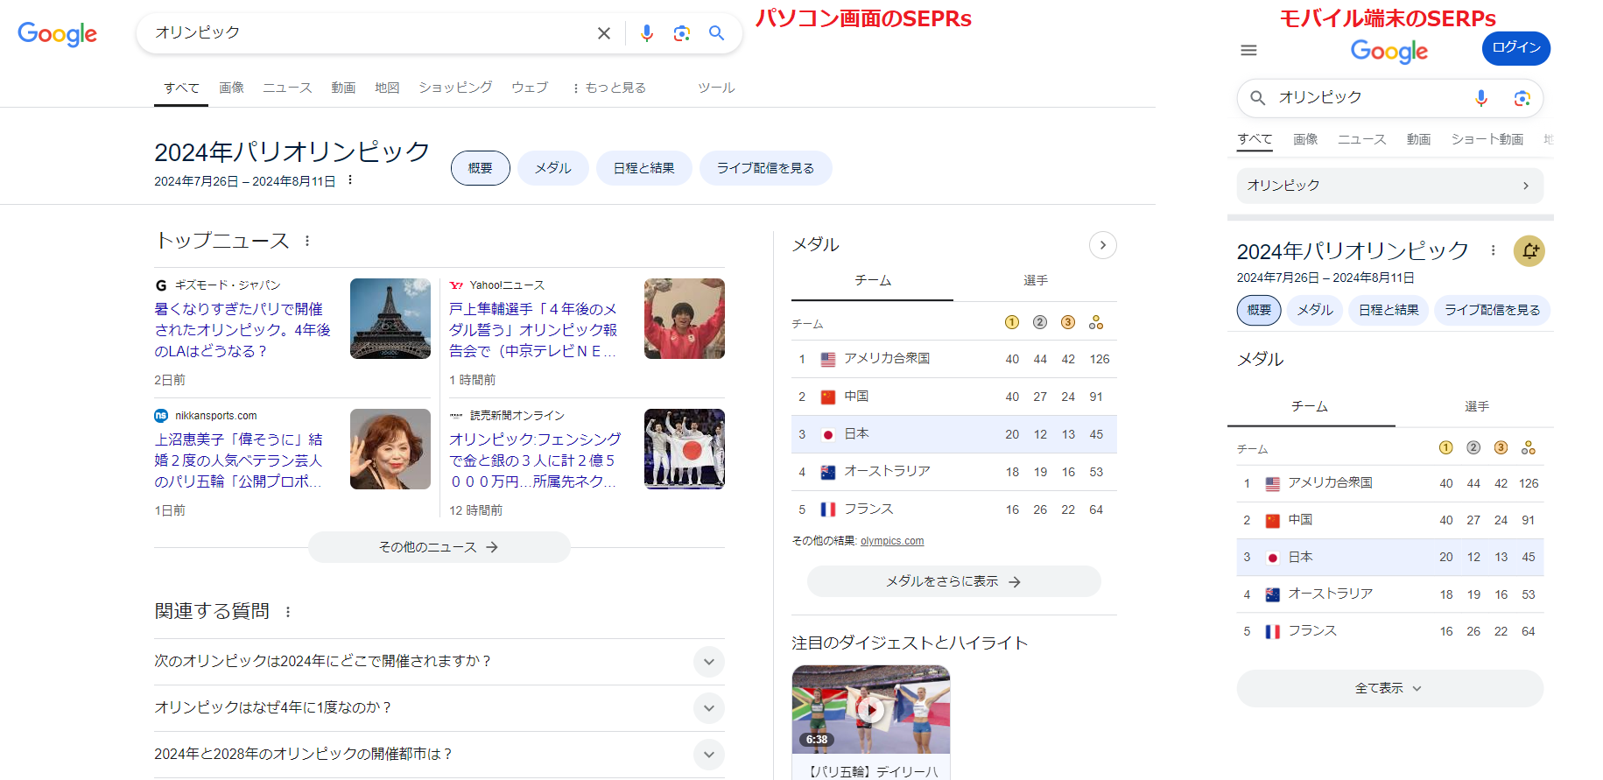
Task: Open the ニュース tab on desktop results
Action: click(x=287, y=88)
